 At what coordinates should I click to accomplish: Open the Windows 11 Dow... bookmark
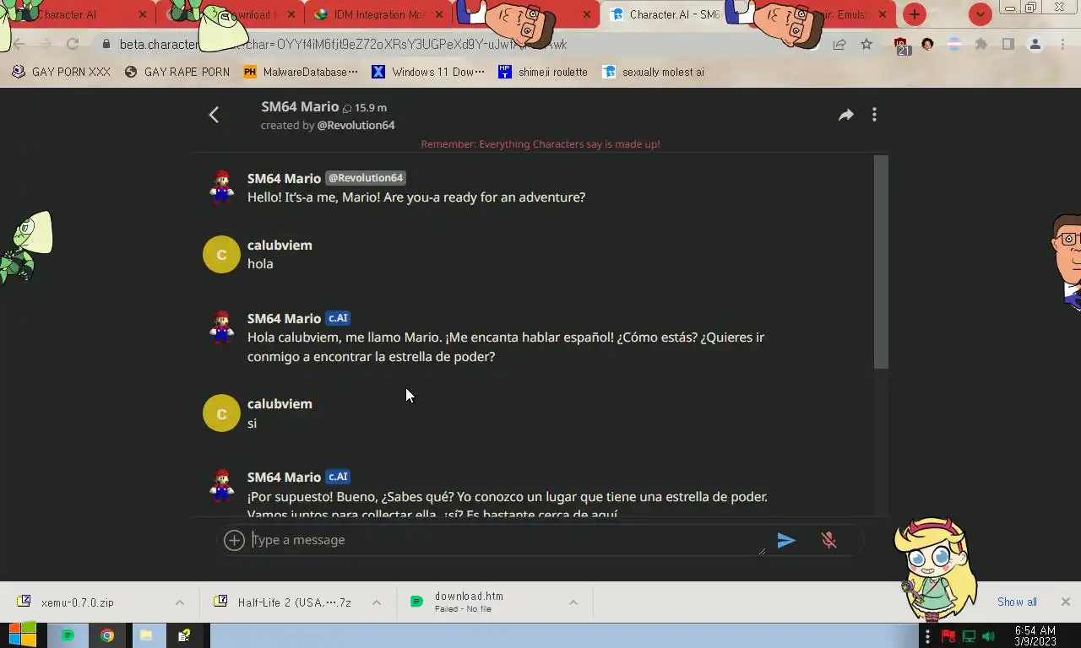pos(429,72)
